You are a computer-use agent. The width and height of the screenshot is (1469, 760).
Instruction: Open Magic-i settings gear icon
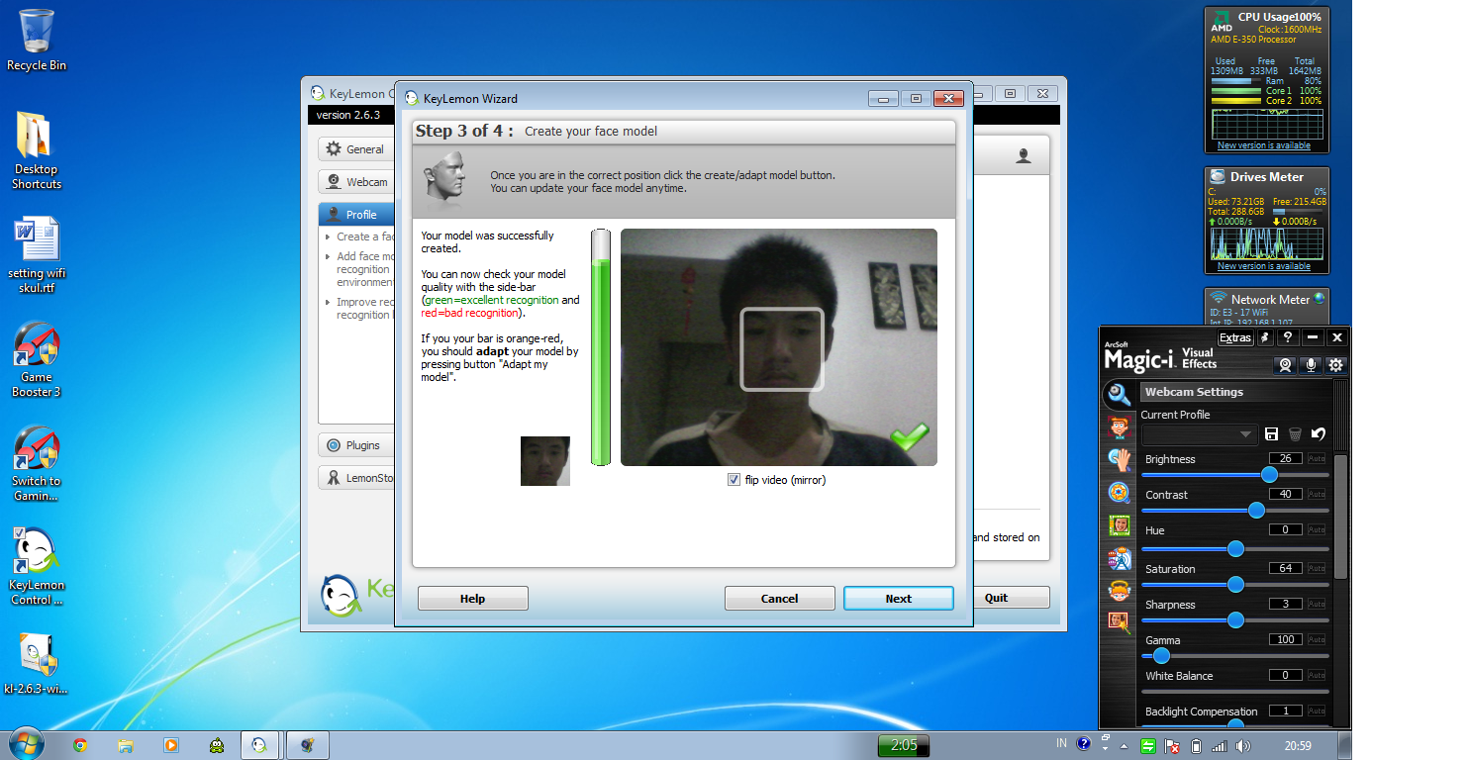pos(1335,365)
